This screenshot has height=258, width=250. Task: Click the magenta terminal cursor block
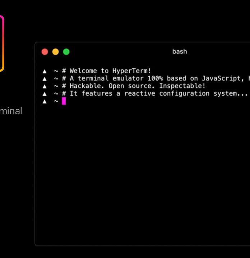coord(64,101)
